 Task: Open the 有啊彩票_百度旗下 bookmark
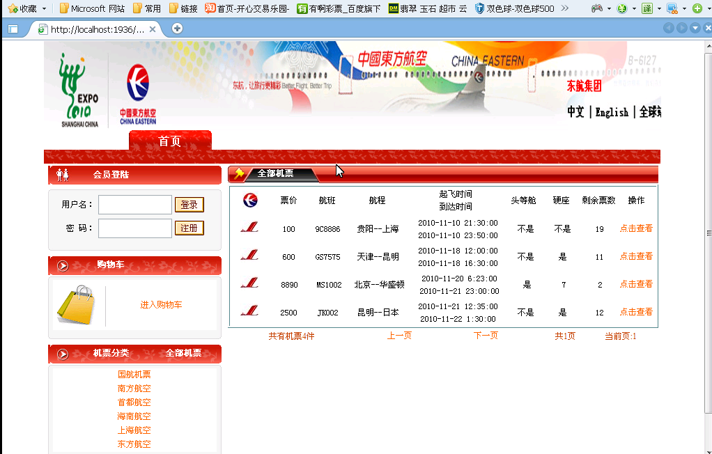[339, 8]
